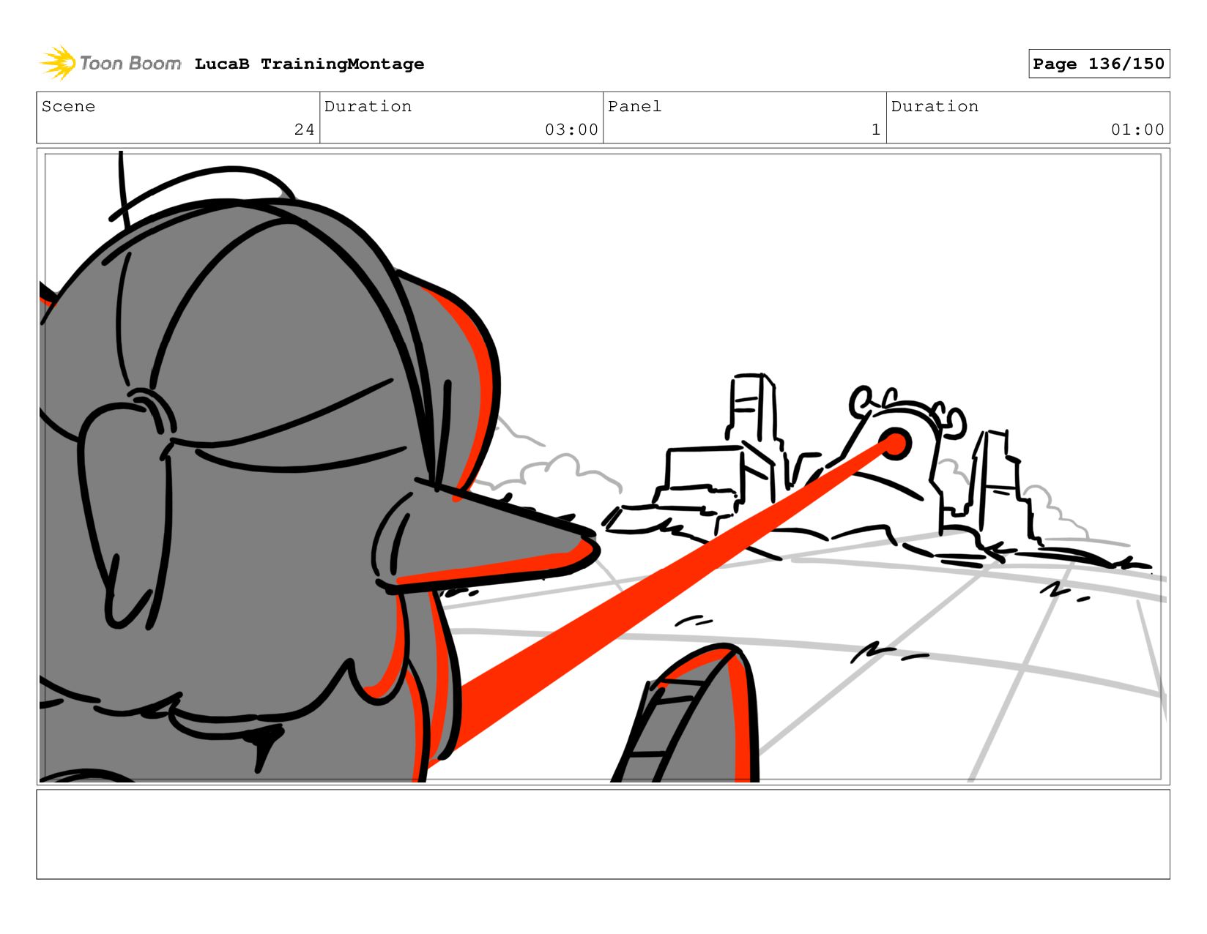Select the LucaB TrainingMontage project title
The height and width of the screenshot is (934, 1207).
point(309,64)
